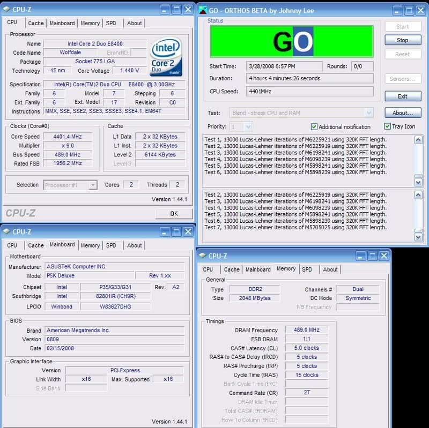Select the CPU tab in the Mainboard CPU-Z window
429x428 pixels.
pos(12,245)
